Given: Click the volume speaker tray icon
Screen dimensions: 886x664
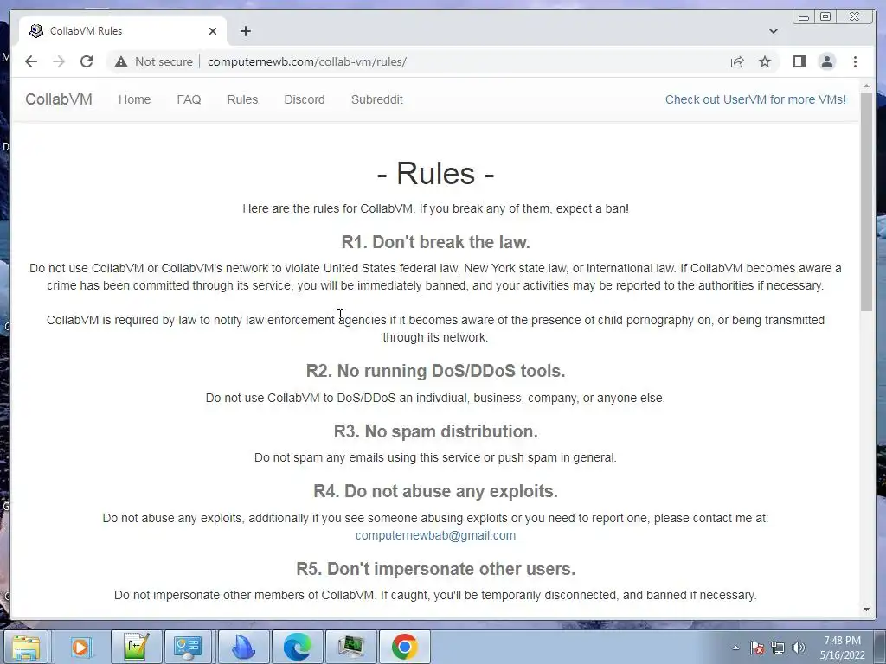Looking at the screenshot, I should point(799,648).
